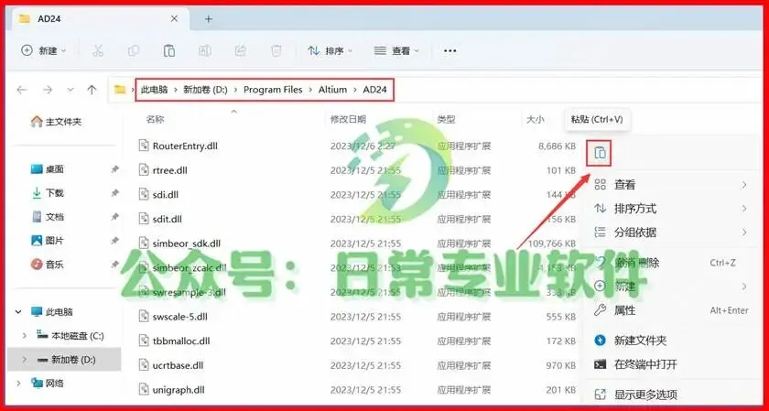The width and height of the screenshot is (769, 411).
Task: Click the Delete trash icon in toolbar
Action: [x=276, y=50]
